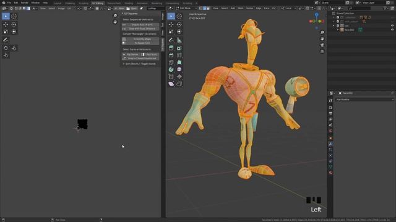Select the Inset Faces tool
This screenshot has height=222, width=396.
[179, 48]
